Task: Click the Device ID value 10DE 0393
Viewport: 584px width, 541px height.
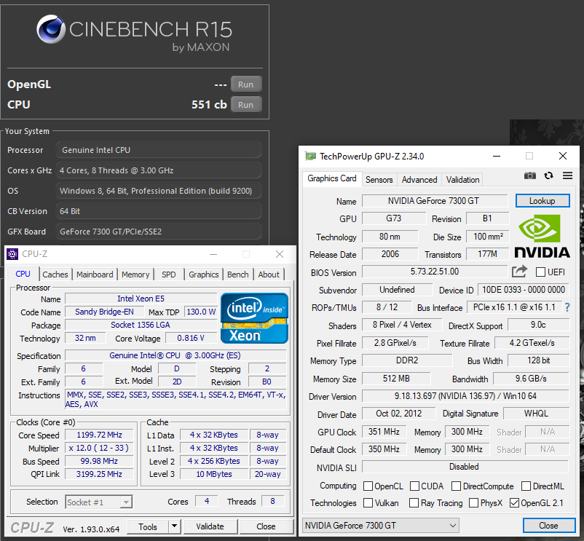Action: coord(524,290)
